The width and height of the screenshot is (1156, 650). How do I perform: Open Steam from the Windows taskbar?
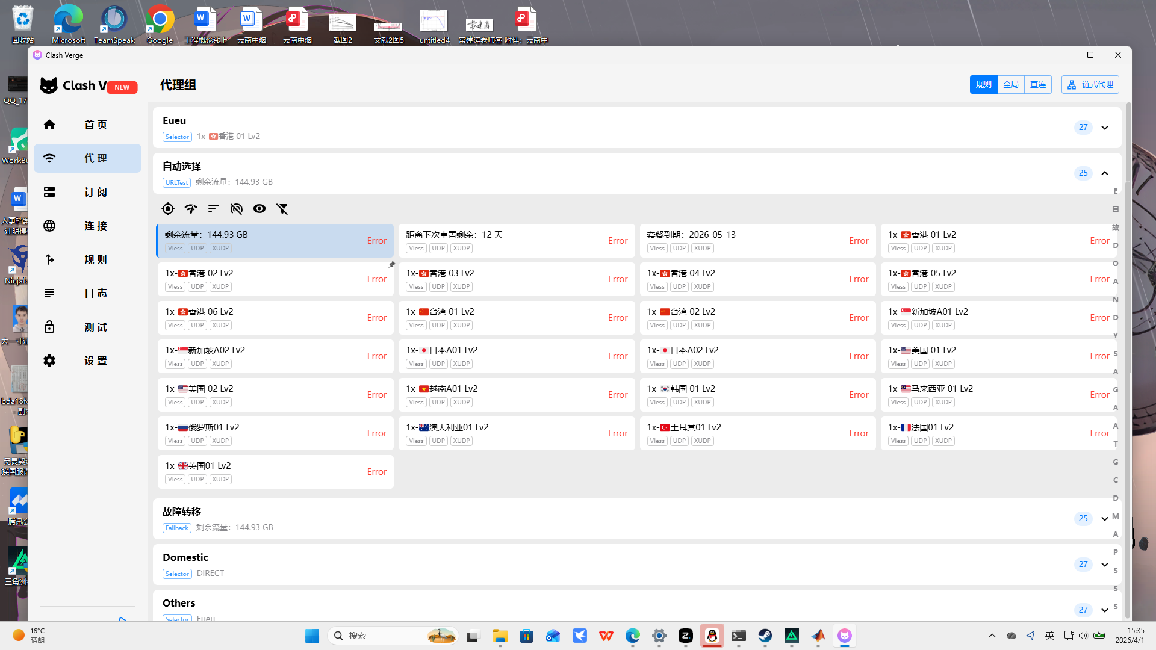tap(765, 636)
